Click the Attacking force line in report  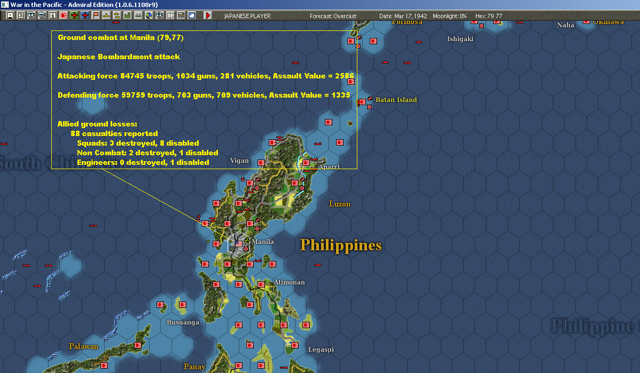(206, 76)
